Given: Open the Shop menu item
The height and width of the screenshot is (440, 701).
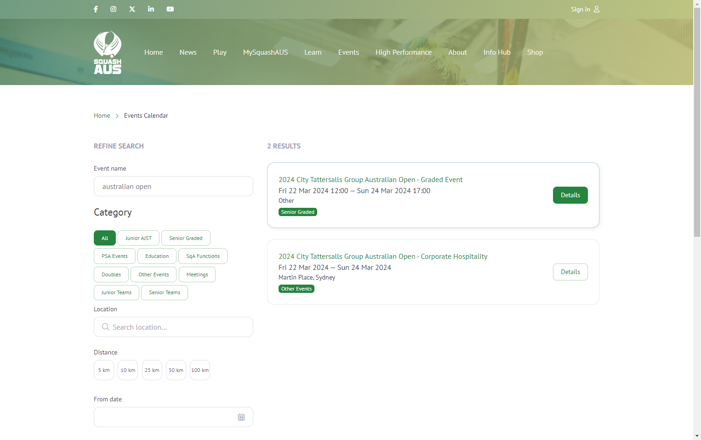Looking at the screenshot, I should pyautogui.click(x=535, y=52).
